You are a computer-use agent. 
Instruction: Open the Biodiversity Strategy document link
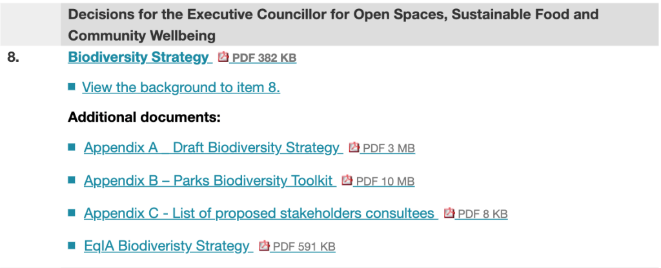click(x=139, y=57)
